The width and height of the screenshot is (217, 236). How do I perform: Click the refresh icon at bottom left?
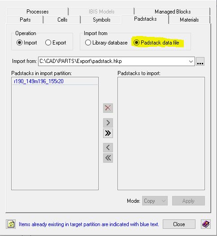11,224
